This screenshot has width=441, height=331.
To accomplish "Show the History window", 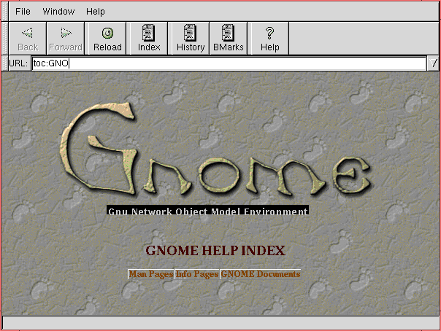I will click(x=190, y=38).
